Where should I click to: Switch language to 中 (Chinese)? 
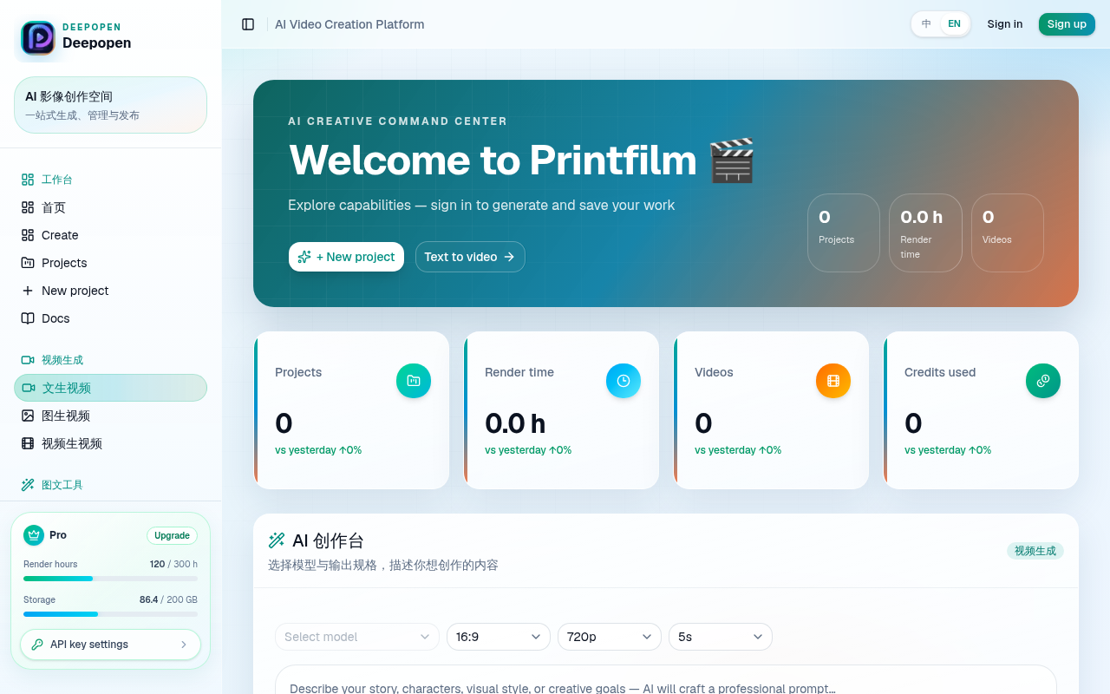[926, 24]
